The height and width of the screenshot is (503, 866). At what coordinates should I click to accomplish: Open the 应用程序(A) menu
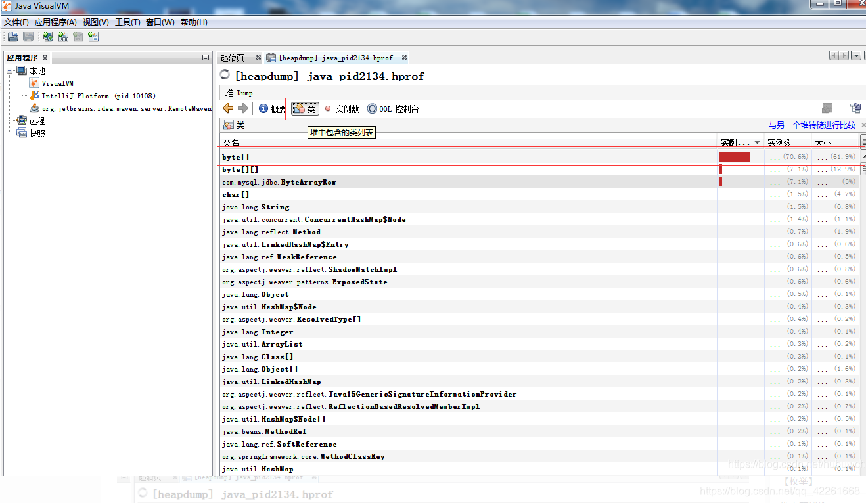56,22
